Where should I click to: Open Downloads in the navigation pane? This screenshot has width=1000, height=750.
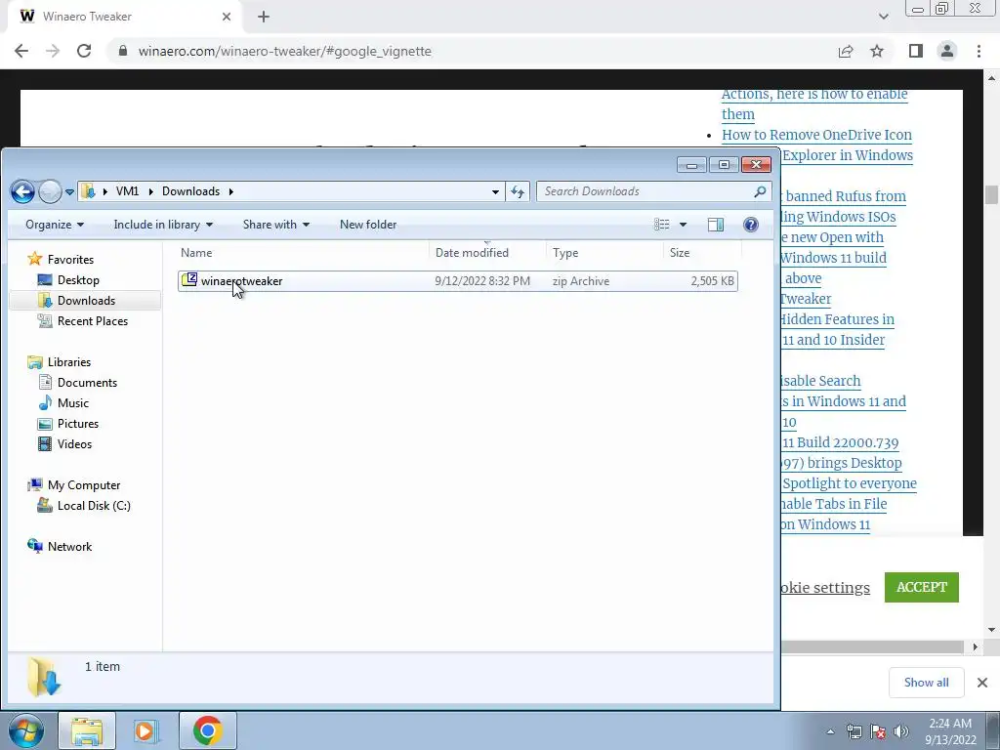86,301
